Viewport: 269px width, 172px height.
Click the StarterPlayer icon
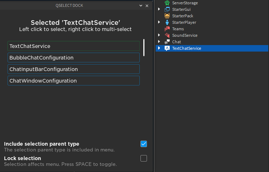click(x=167, y=22)
